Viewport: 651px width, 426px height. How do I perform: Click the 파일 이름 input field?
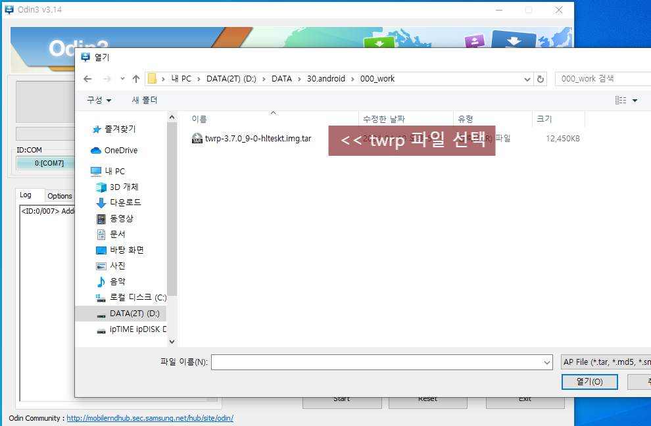[x=377, y=362]
